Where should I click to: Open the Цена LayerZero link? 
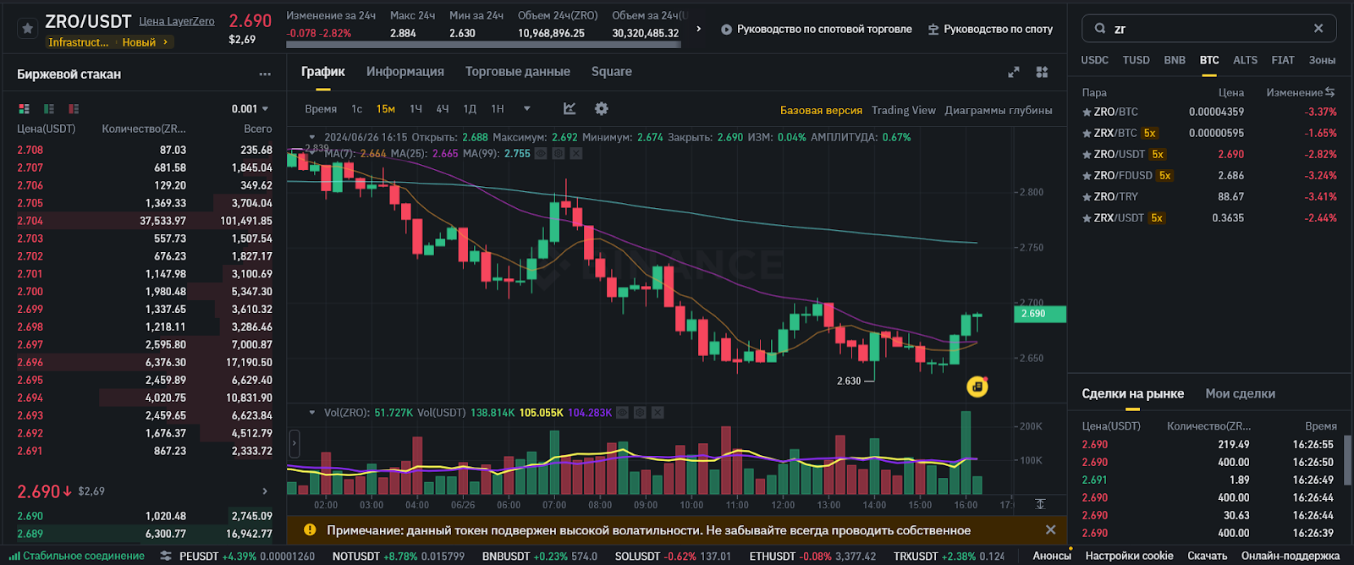pyautogui.click(x=177, y=21)
